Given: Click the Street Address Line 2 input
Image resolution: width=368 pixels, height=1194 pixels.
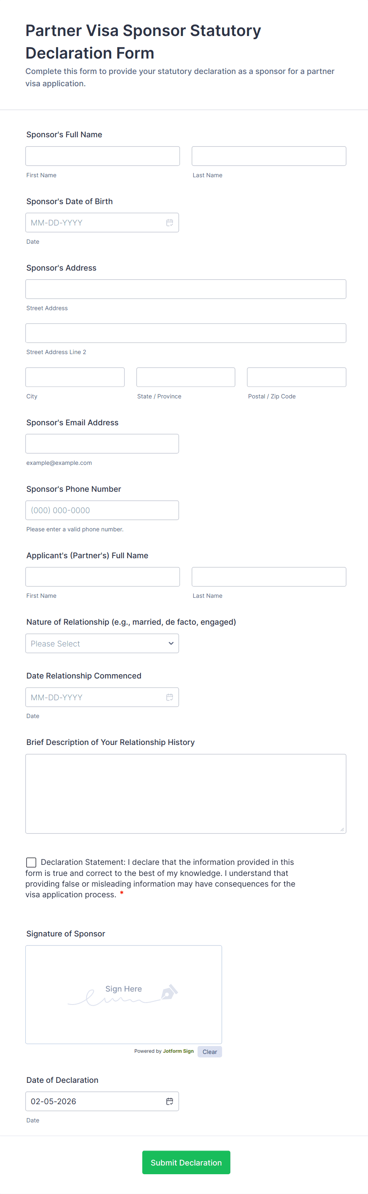Looking at the screenshot, I should 186,333.
